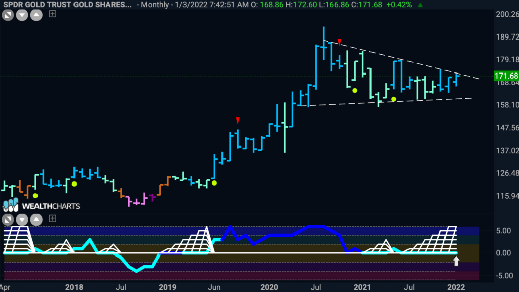The height and width of the screenshot is (292, 519).
Task: Click the green 171.68 current price tag
Action: (x=506, y=76)
